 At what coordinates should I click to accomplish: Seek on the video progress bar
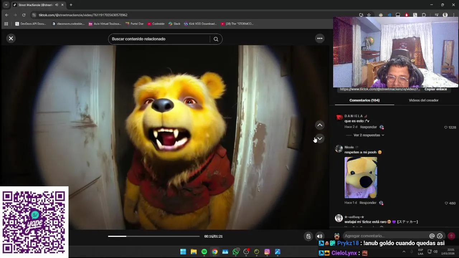click(153, 236)
